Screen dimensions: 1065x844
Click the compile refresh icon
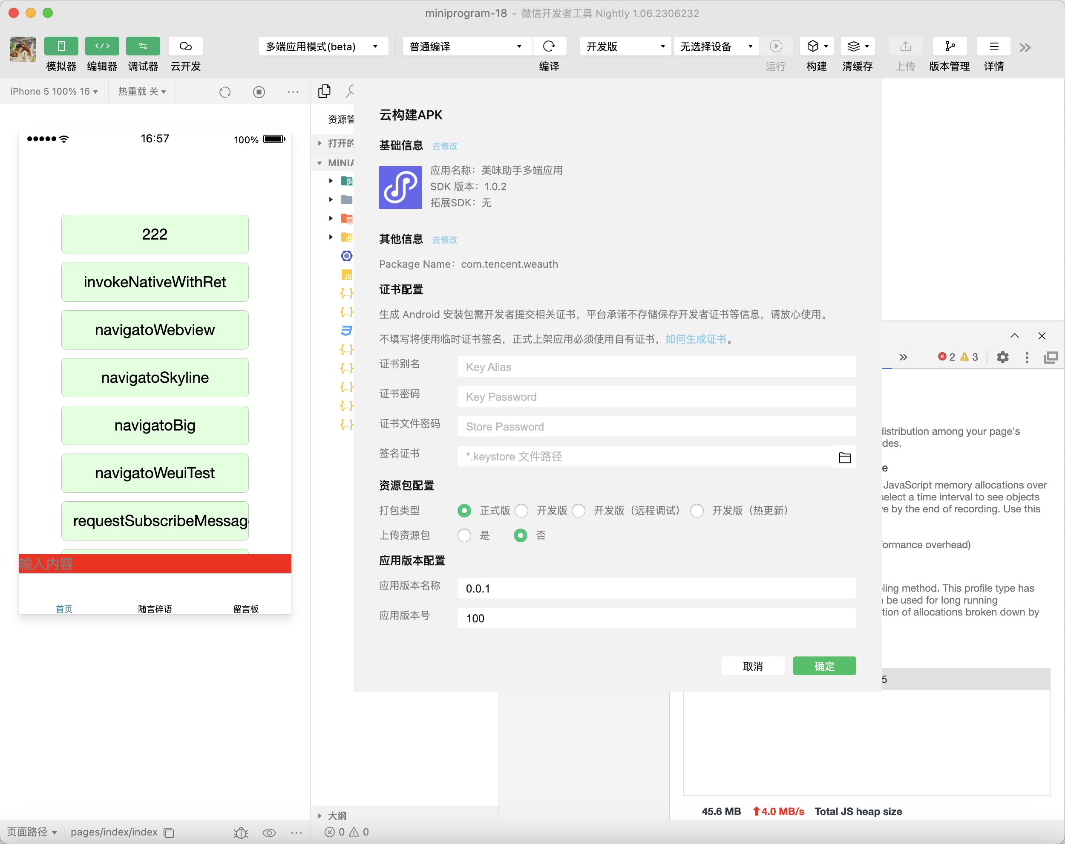pyautogui.click(x=549, y=46)
